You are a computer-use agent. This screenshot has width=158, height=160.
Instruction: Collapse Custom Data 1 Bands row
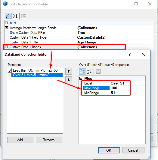[6, 47]
